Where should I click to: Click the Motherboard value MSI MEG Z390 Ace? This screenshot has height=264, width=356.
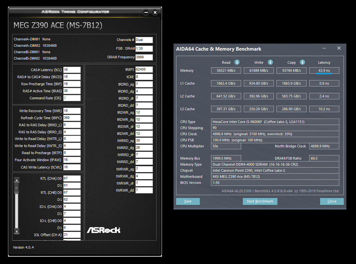point(275,177)
